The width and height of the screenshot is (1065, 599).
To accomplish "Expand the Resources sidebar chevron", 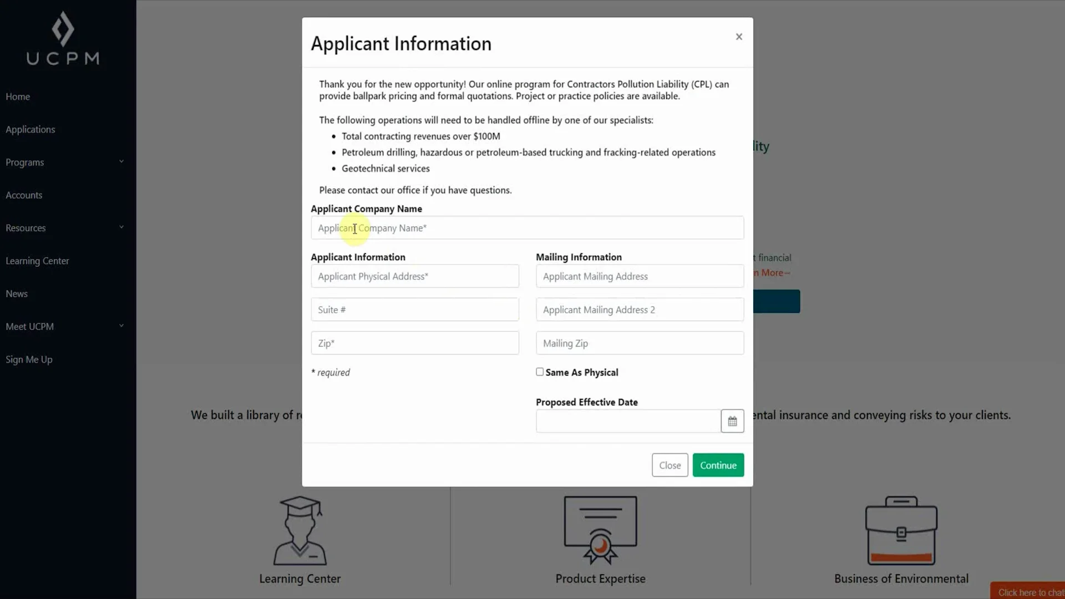I will click(121, 227).
